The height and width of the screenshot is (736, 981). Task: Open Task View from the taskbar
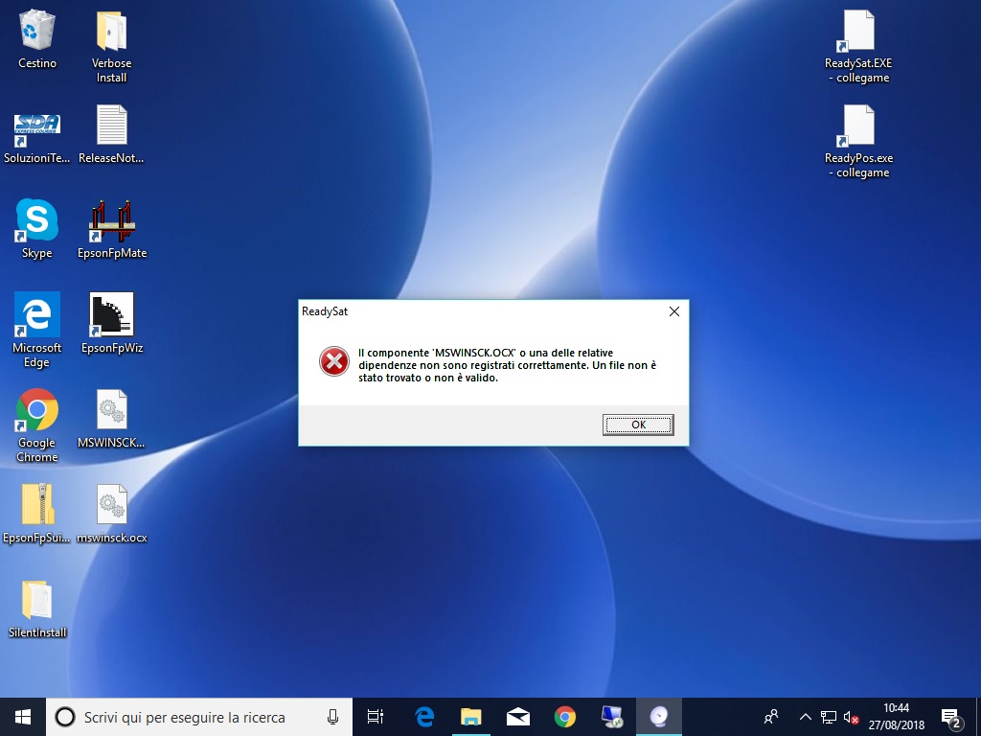[376, 717]
